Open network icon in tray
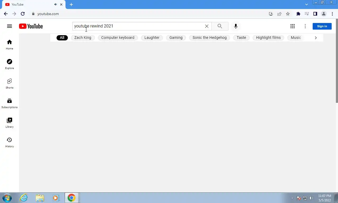Screen dimensions: 338x203 305,198
